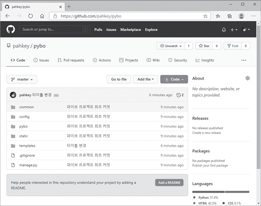Open Explore in the top navigation
This screenshot has height=206, width=261.
point(151,30)
